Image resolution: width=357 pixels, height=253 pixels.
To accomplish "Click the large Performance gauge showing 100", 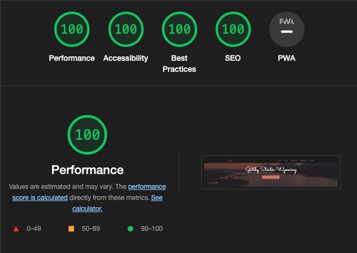I will tap(87, 134).
